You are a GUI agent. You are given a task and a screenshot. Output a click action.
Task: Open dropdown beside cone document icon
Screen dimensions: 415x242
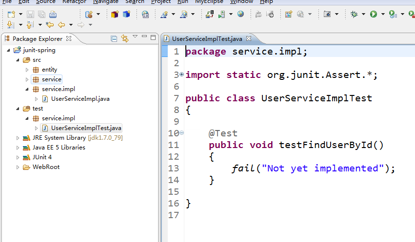tap(193, 14)
